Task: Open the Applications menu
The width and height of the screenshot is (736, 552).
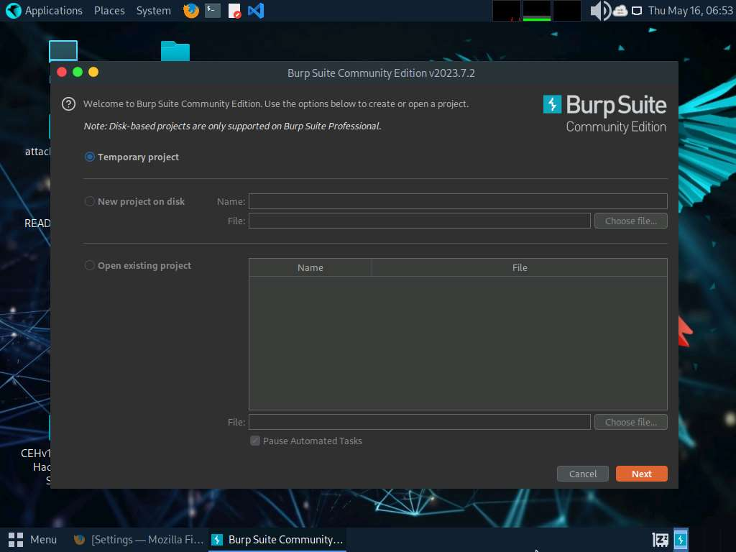Action: [45, 11]
